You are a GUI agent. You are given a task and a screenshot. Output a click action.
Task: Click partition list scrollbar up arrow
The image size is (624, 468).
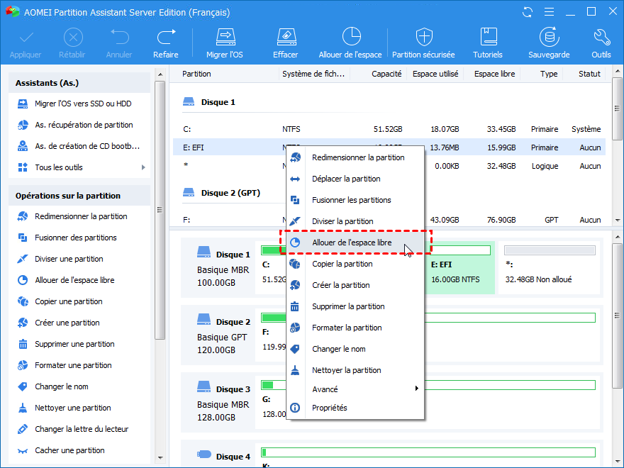(x=617, y=72)
